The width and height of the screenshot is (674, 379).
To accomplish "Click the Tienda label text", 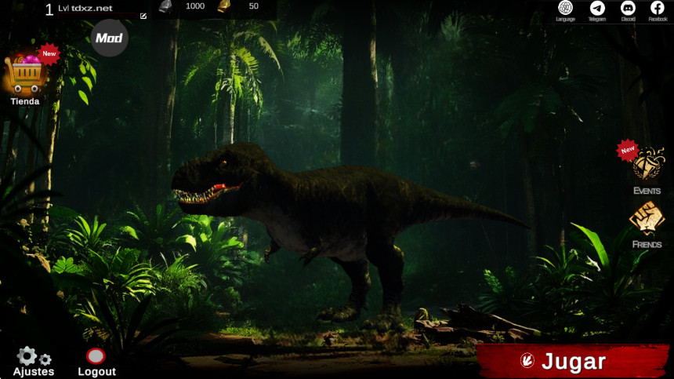I will [25, 101].
